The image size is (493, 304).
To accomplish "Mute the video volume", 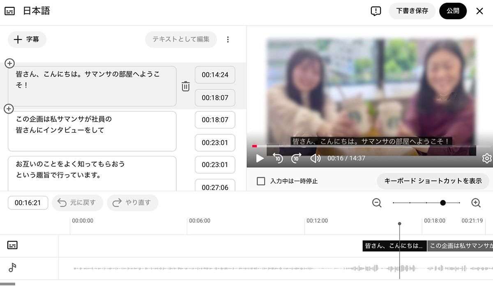I will pyautogui.click(x=315, y=158).
